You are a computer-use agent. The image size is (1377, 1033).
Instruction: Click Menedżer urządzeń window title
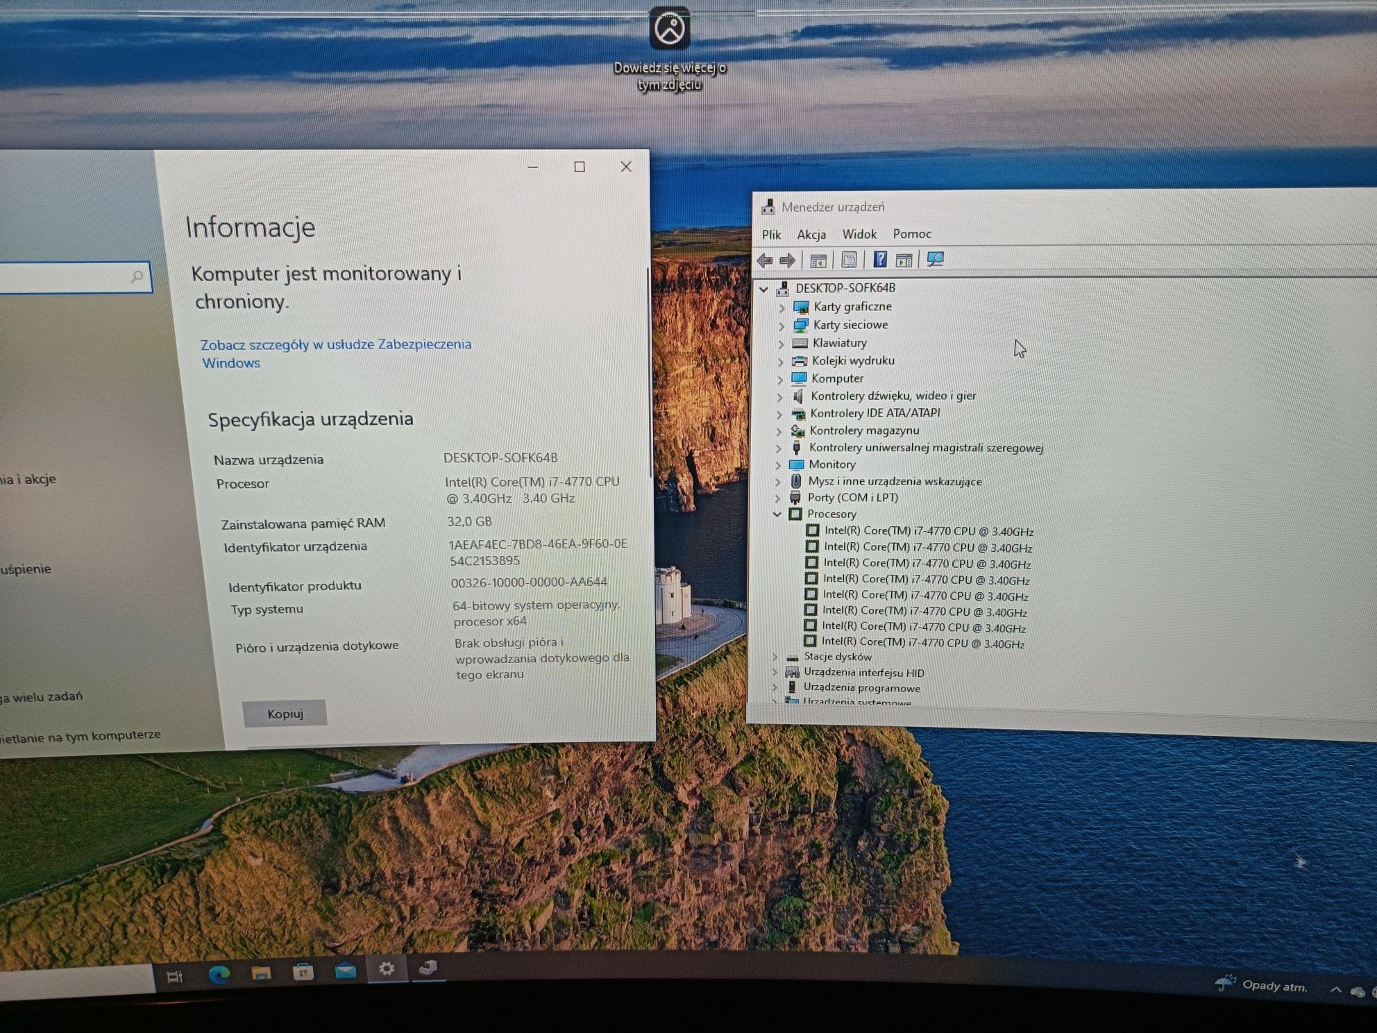[x=833, y=207]
